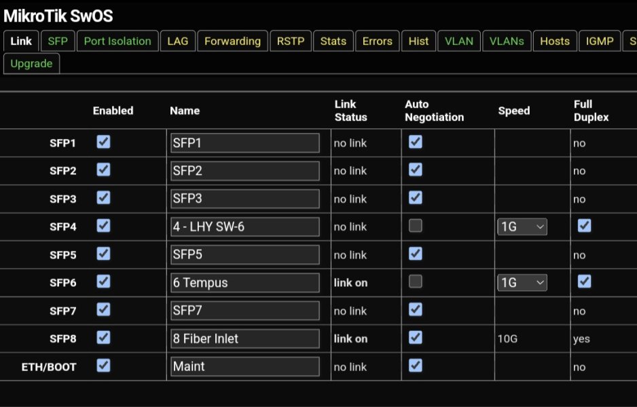
Task: Disable the SFP1 port Enabled checkbox
Action: tap(103, 142)
